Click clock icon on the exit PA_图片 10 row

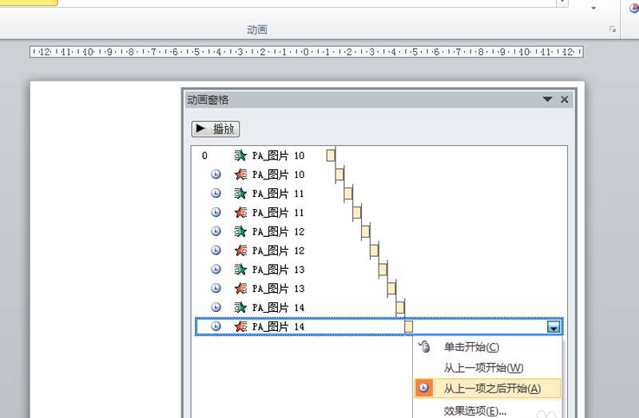(216, 174)
